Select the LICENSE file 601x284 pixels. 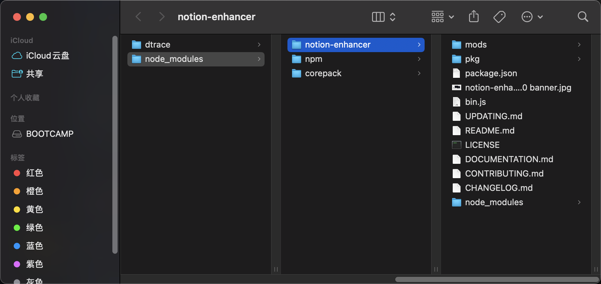[x=516, y=145]
